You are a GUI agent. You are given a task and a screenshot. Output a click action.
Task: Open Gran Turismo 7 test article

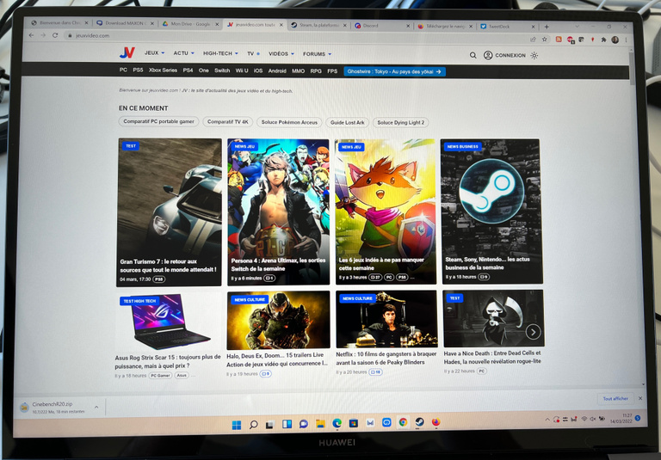(169, 212)
